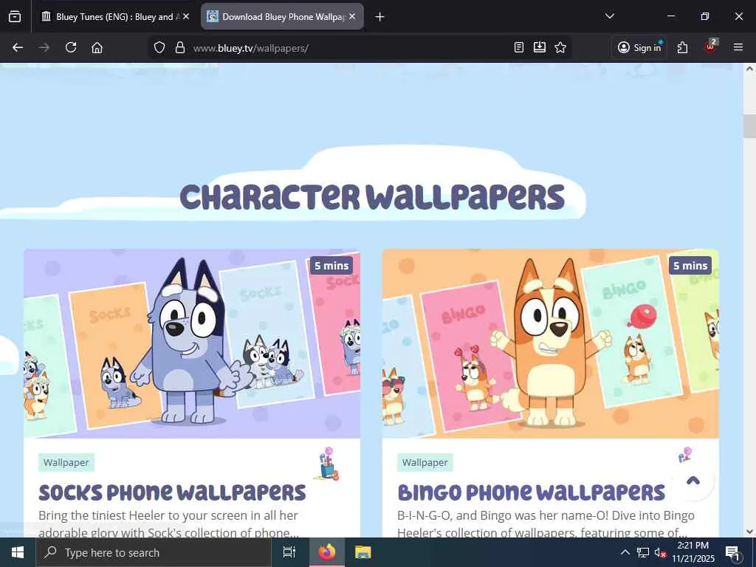
Task: Click Firefox icon on taskbar
Action: point(327,552)
